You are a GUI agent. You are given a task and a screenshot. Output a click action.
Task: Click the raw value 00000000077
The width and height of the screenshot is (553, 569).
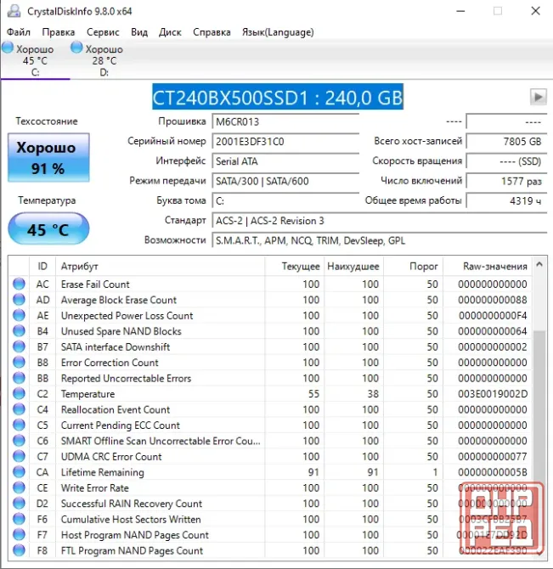point(493,457)
